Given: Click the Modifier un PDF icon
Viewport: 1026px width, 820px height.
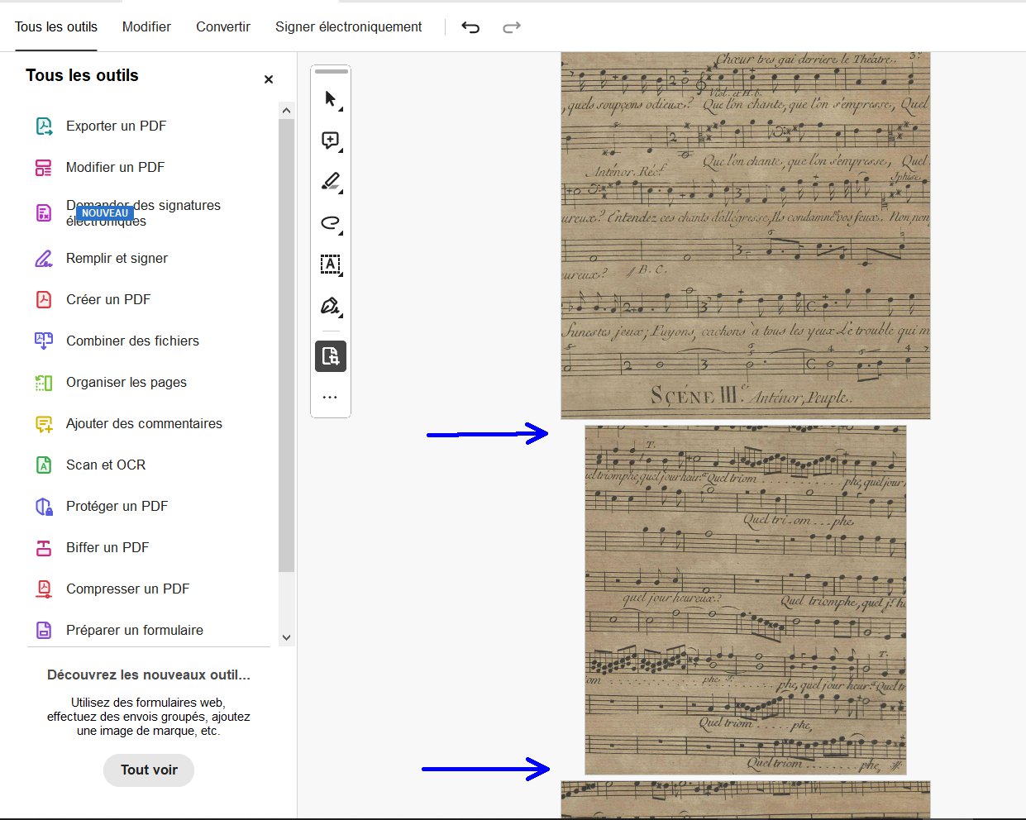Looking at the screenshot, I should (x=44, y=168).
